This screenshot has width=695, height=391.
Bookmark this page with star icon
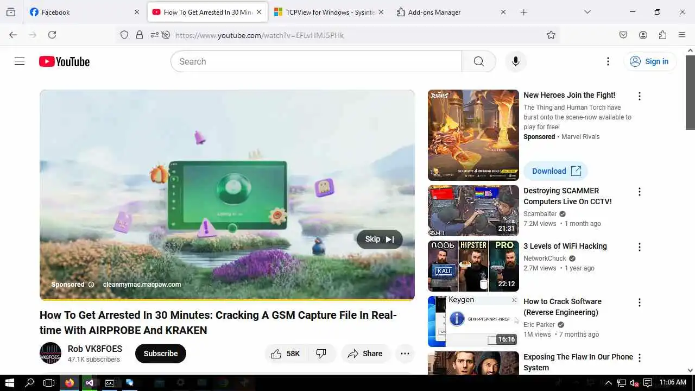(551, 35)
